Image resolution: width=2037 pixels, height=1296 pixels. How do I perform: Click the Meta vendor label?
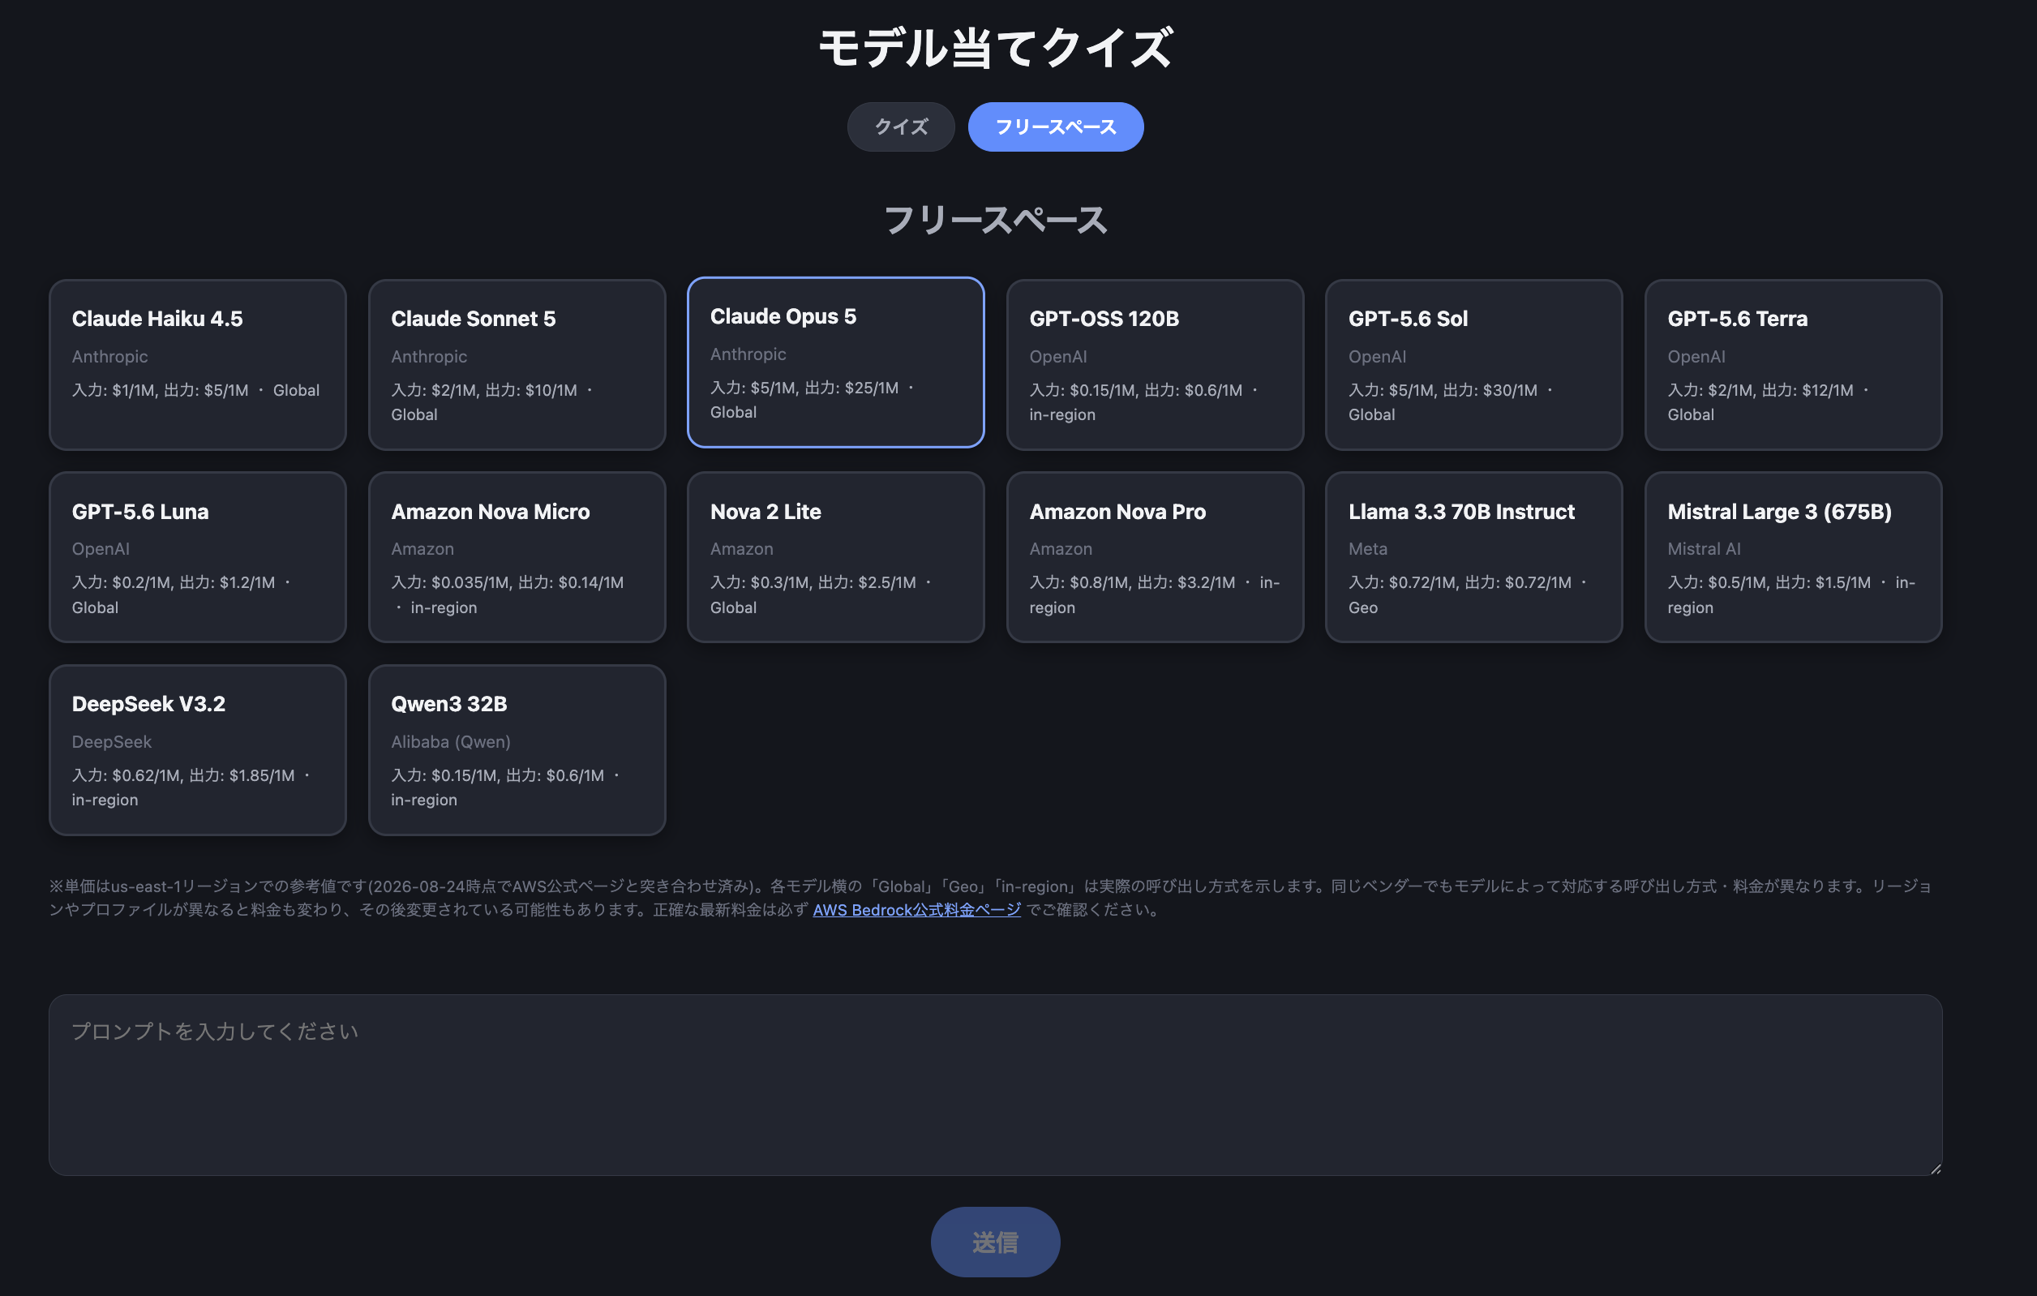[x=1368, y=549]
